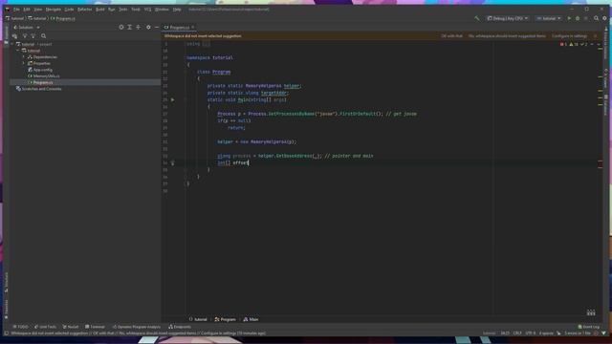Click the Search Everywhere magnifier icon
This screenshot has height=344, width=612.
pos(596,18)
